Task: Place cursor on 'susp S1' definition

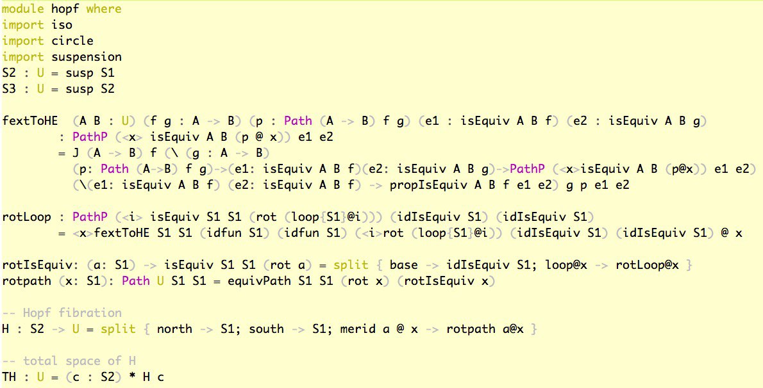Action: point(90,74)
